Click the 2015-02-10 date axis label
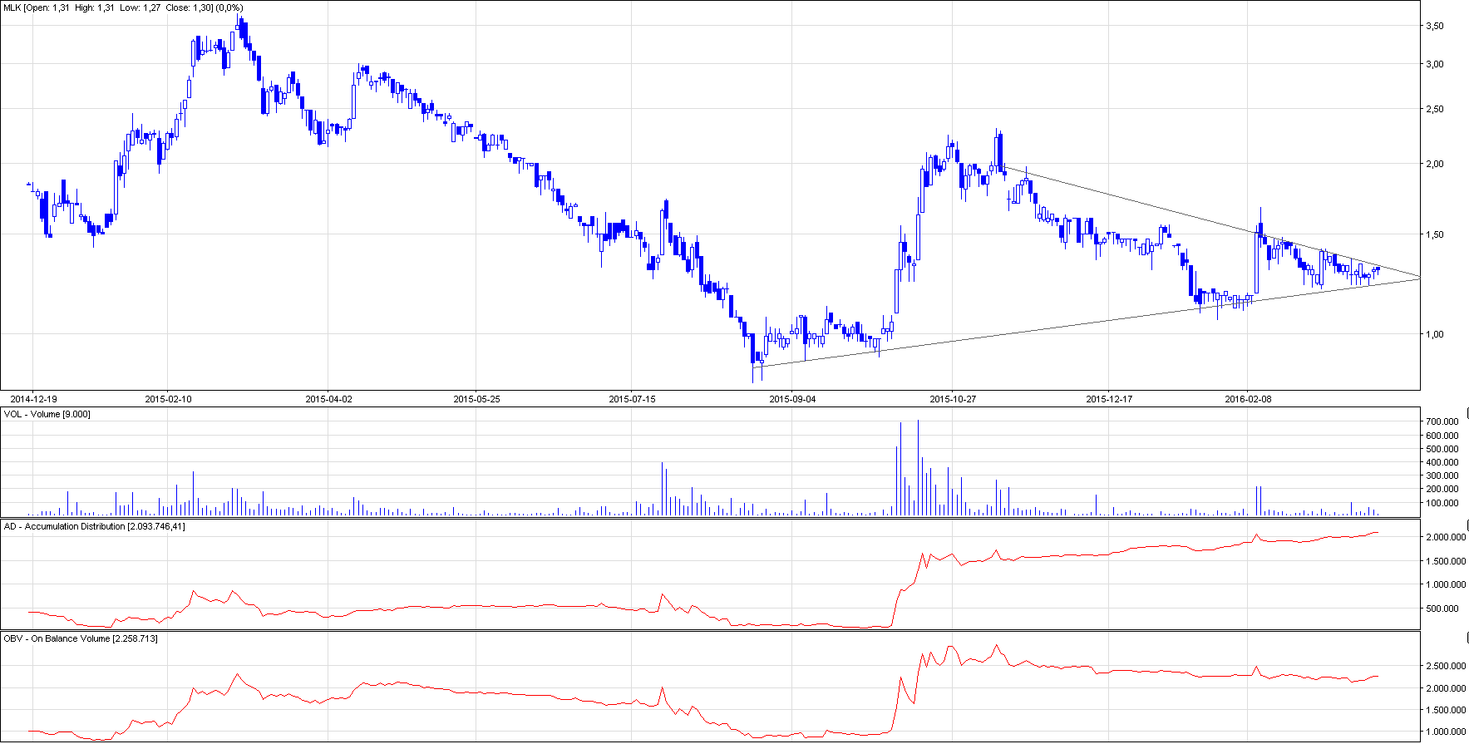 pyautogui.click(x=168, y=399)
